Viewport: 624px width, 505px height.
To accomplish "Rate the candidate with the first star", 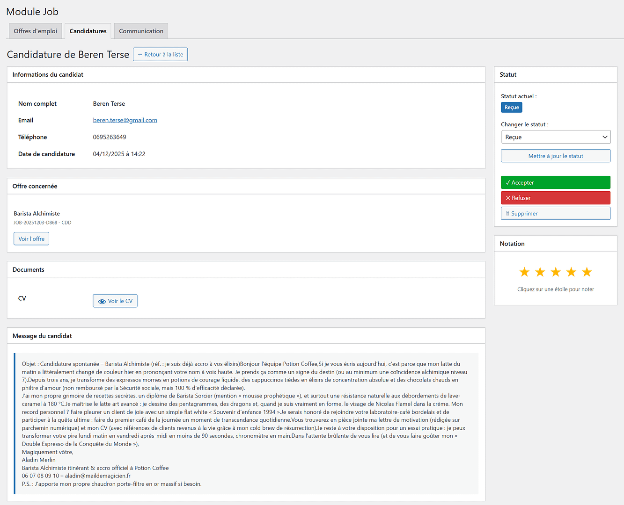I will click(x=524, y=272).
